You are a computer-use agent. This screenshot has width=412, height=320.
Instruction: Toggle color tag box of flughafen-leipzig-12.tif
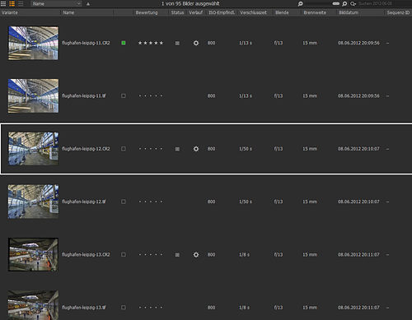pyautogui.click(x=124, y=202)
